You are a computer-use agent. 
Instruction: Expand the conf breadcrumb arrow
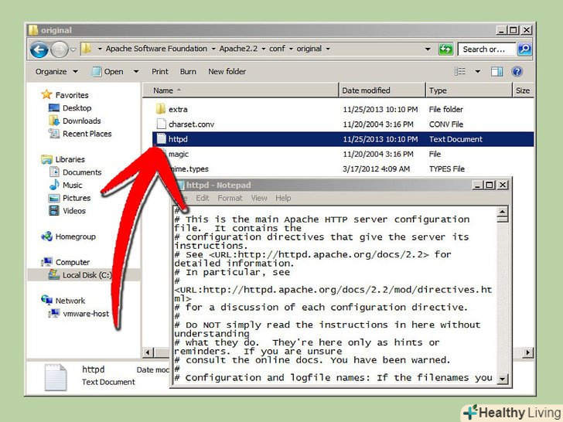[x=291, y=49]
